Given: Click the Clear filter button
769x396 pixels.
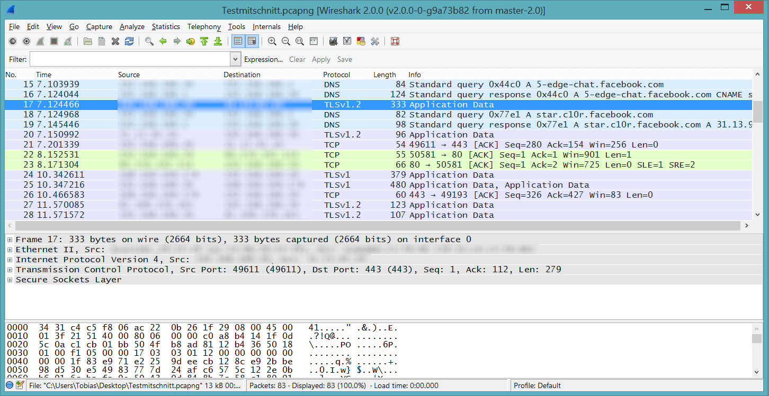Looking at the screenshot, I should (x=297, y=60).
